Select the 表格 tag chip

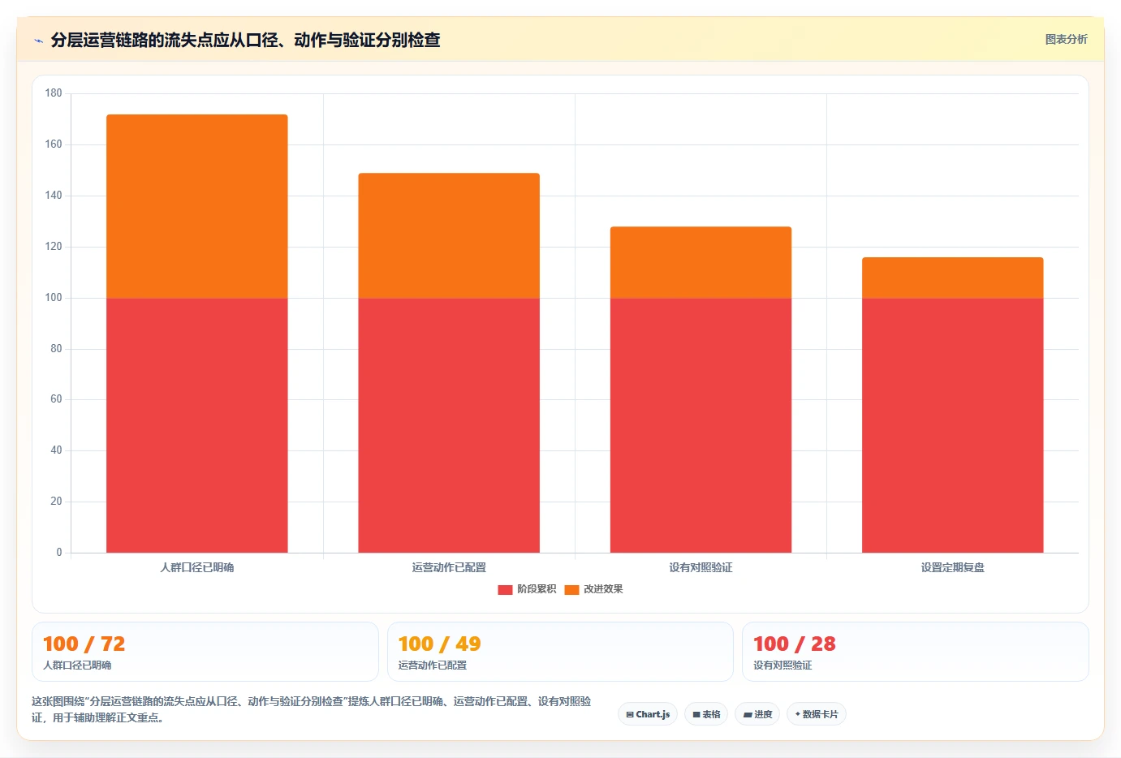tap(706, 714)
